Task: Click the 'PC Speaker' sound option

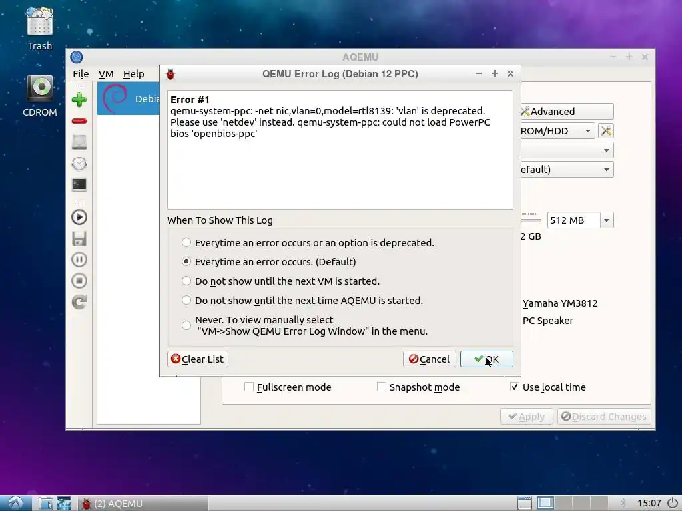Action: point(547,321)
